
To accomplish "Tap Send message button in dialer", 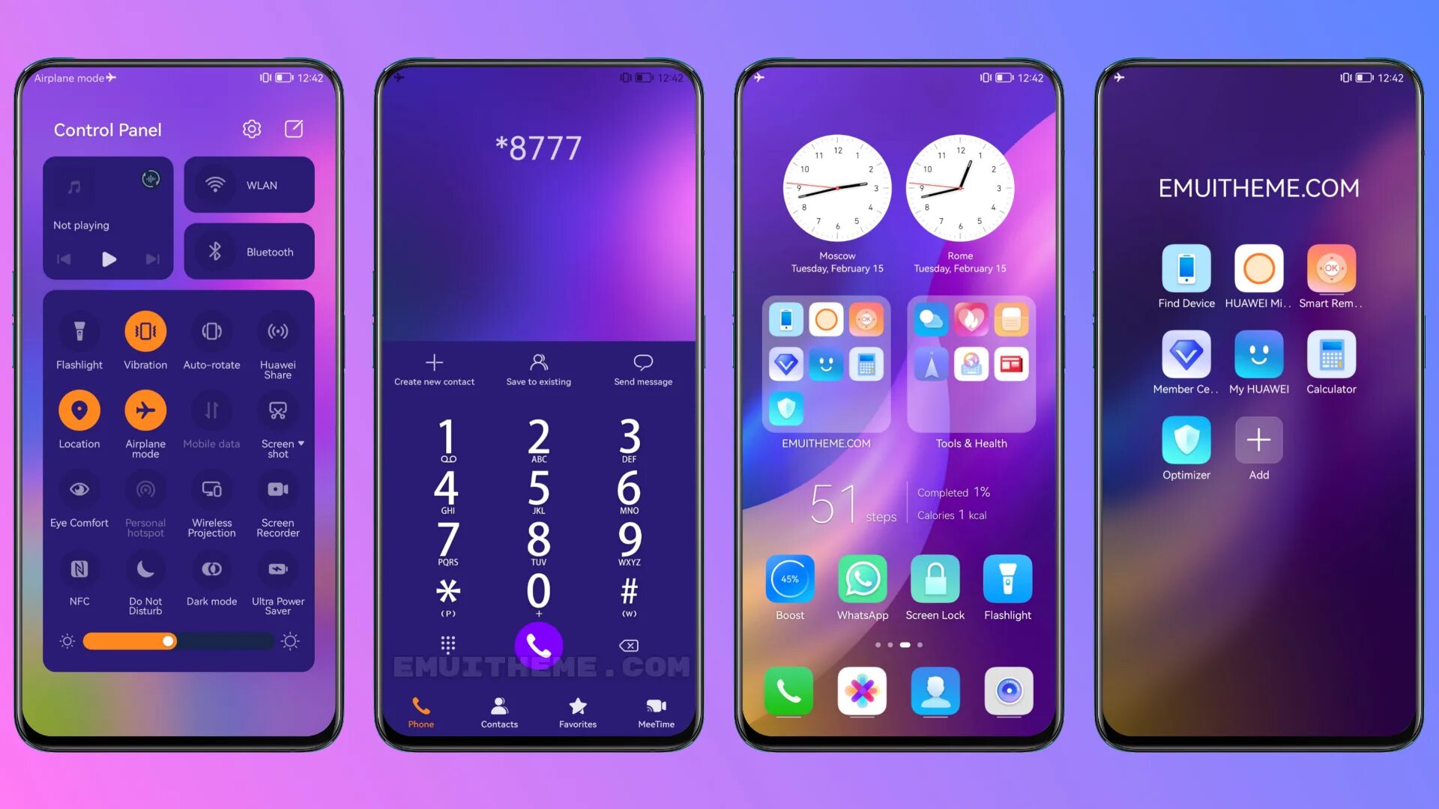I will 642,371.
